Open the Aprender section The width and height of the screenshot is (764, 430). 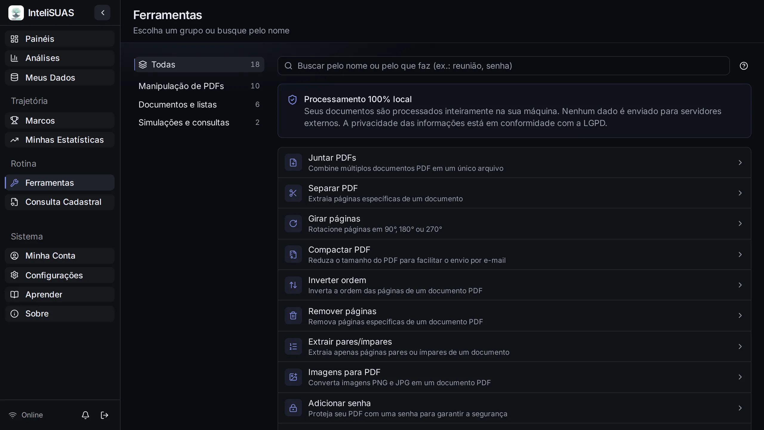(60, 294)
